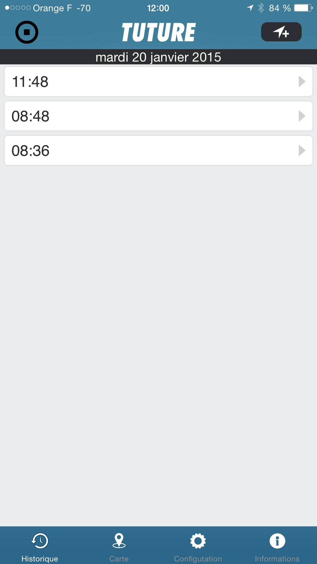The width and height of the screenshot is (317, 564).
Task: Select the 08:48 trip time
Action: tap(30, 116)
